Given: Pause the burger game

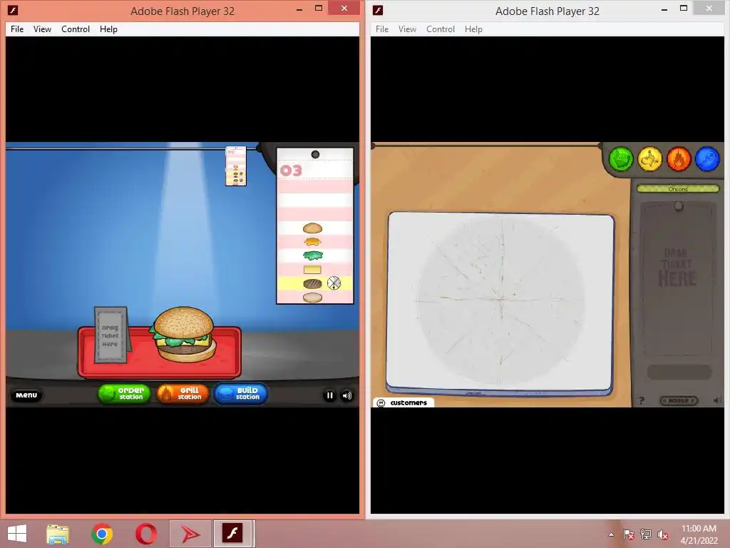Looking at the screenshot, I should 329,395.
